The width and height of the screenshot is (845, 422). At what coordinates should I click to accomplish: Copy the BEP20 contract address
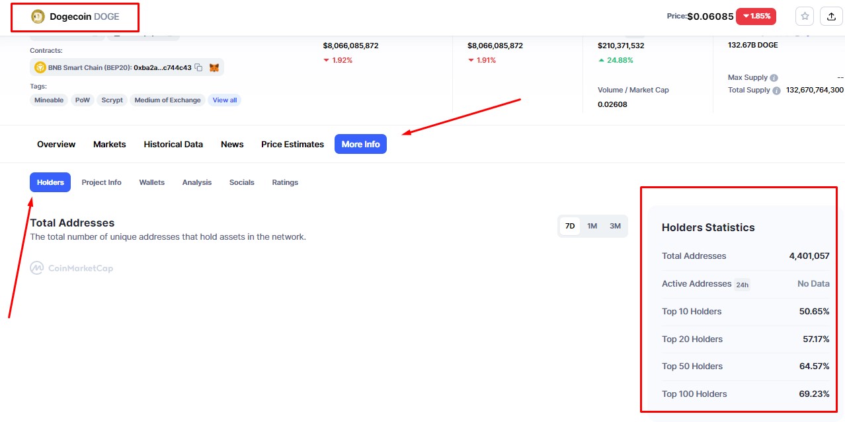(x=198, y=67)
